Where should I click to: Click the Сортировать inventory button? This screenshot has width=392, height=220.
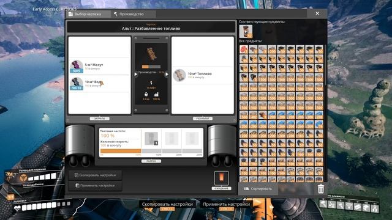click(258, 189)
